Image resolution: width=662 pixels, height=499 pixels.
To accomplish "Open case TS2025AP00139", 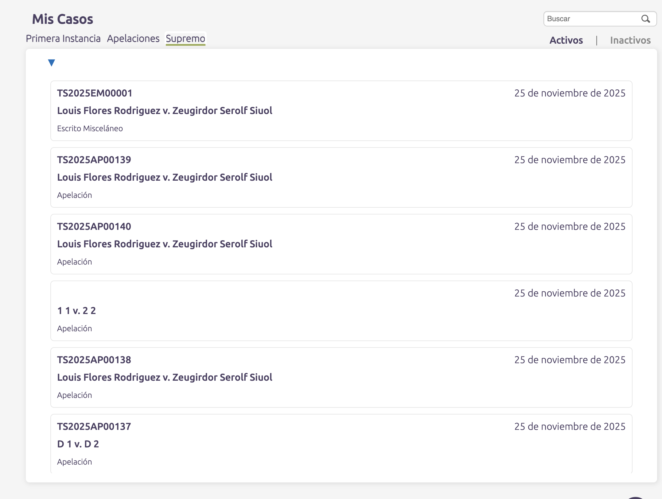I will (94, 160).
